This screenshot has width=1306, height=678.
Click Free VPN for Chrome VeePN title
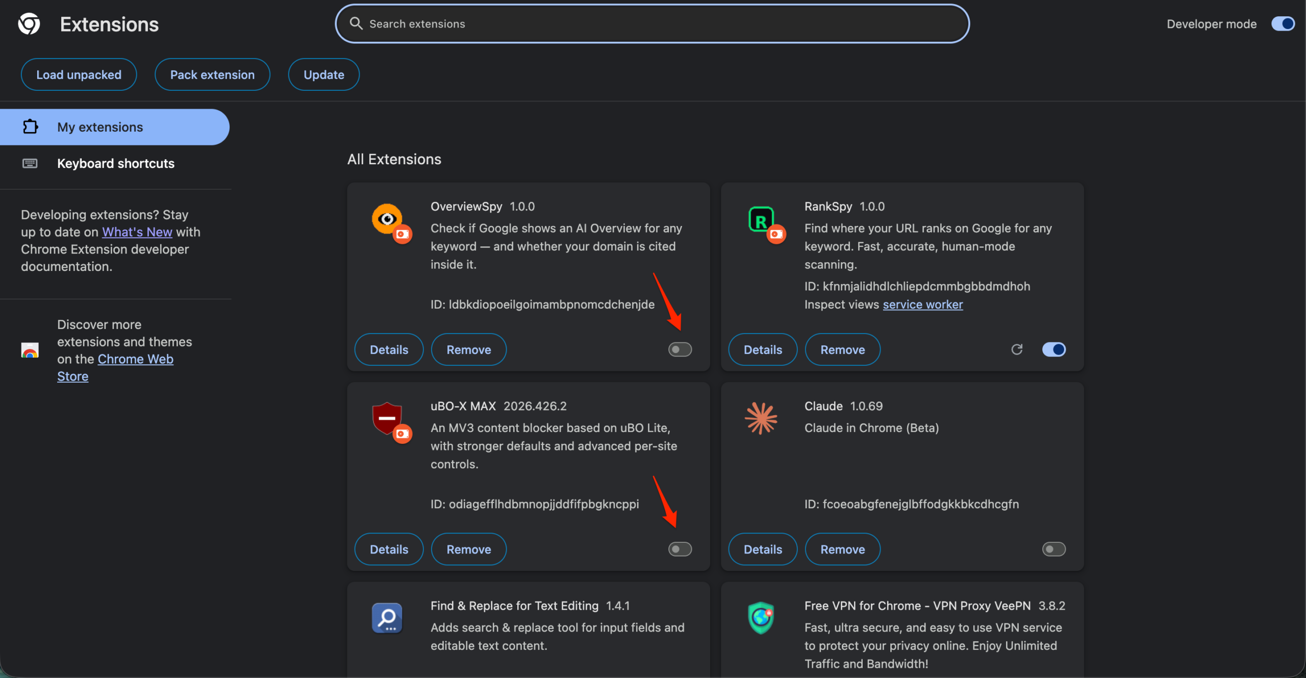point(917,606)
